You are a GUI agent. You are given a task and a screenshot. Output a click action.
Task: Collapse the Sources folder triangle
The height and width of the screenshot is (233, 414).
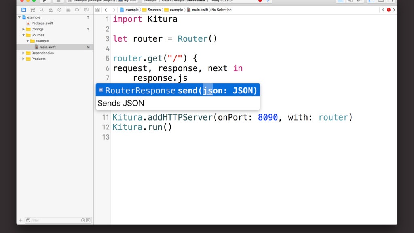23,35
